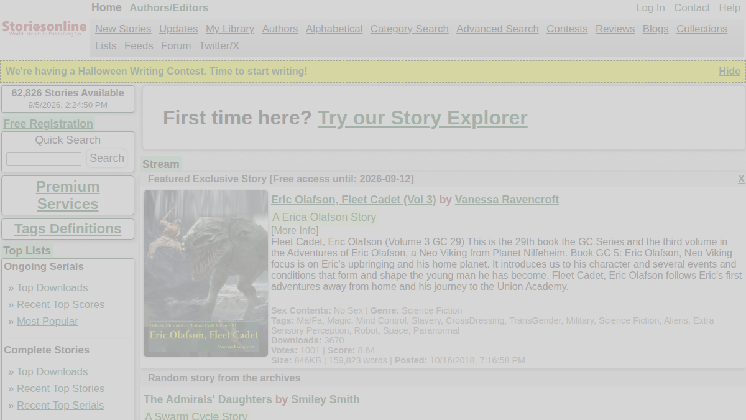746x420 pixels.
Task: Open the Home link
Action: coord(106,7)
